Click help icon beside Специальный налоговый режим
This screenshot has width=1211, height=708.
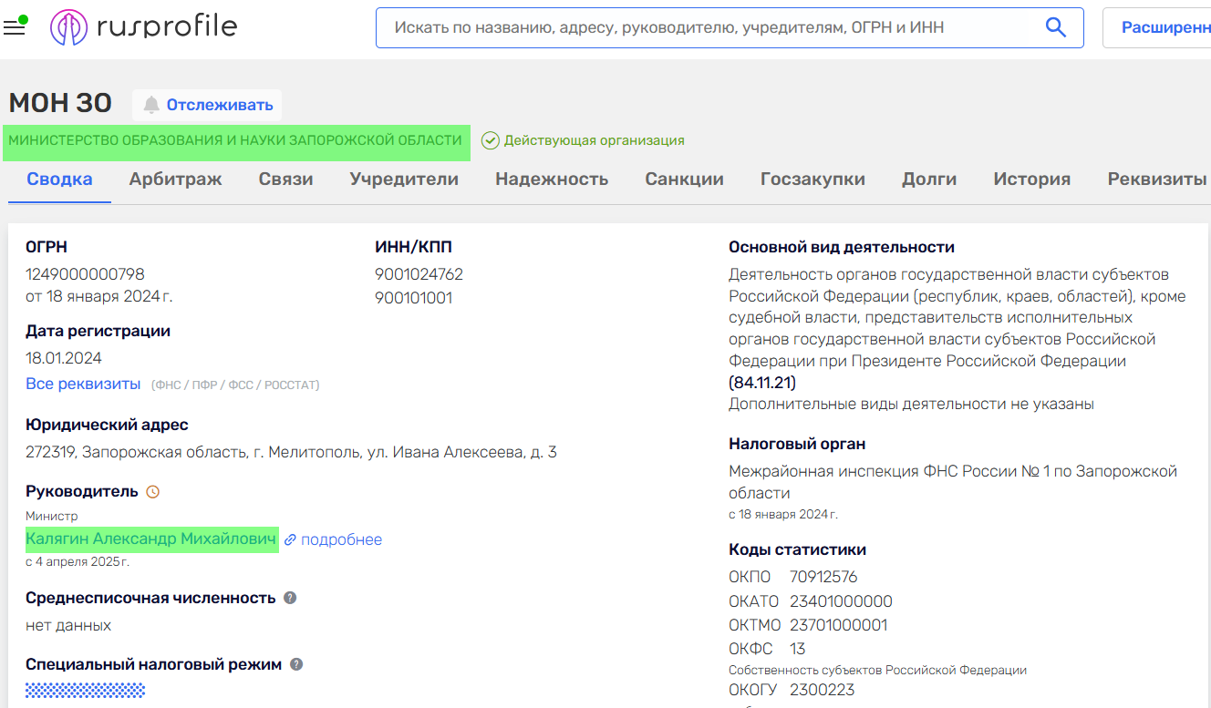[x=296, y=664]
